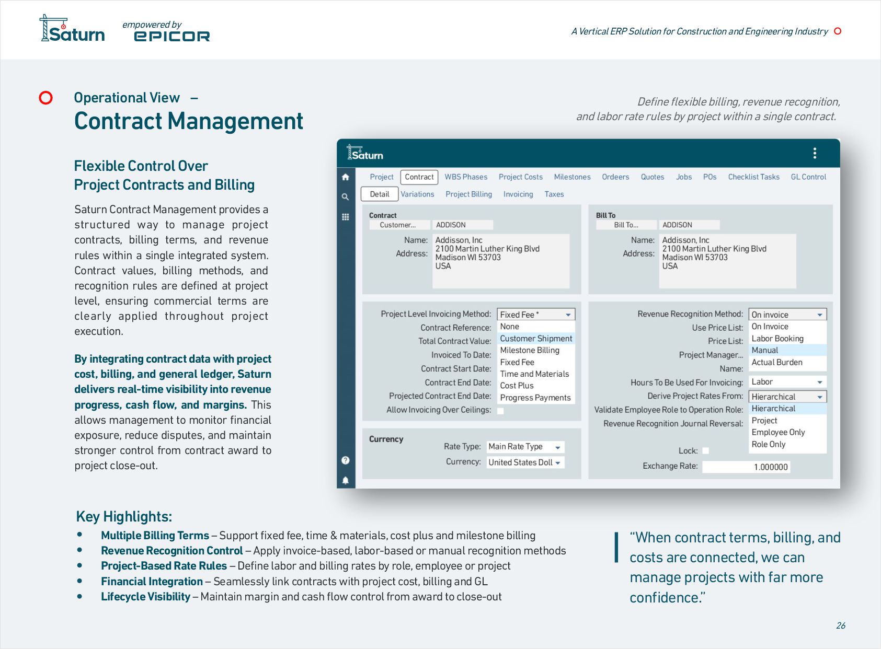View the Jobs tab
The width and height of the screenshot is (881, 649).
[684, 177]
